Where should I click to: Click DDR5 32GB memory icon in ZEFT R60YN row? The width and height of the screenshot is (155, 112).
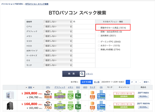point(71,106)
